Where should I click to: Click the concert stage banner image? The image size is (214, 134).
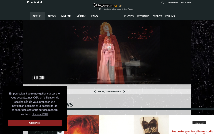(107, 52)
